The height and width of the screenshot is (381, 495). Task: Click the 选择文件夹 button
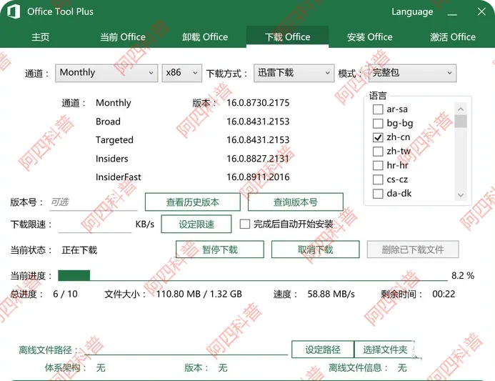[385, 350]
